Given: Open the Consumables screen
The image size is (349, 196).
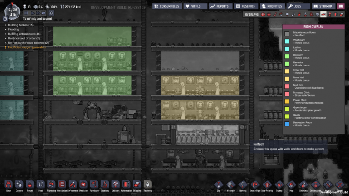Looking at the screenshot, I should tap(167, 6).
